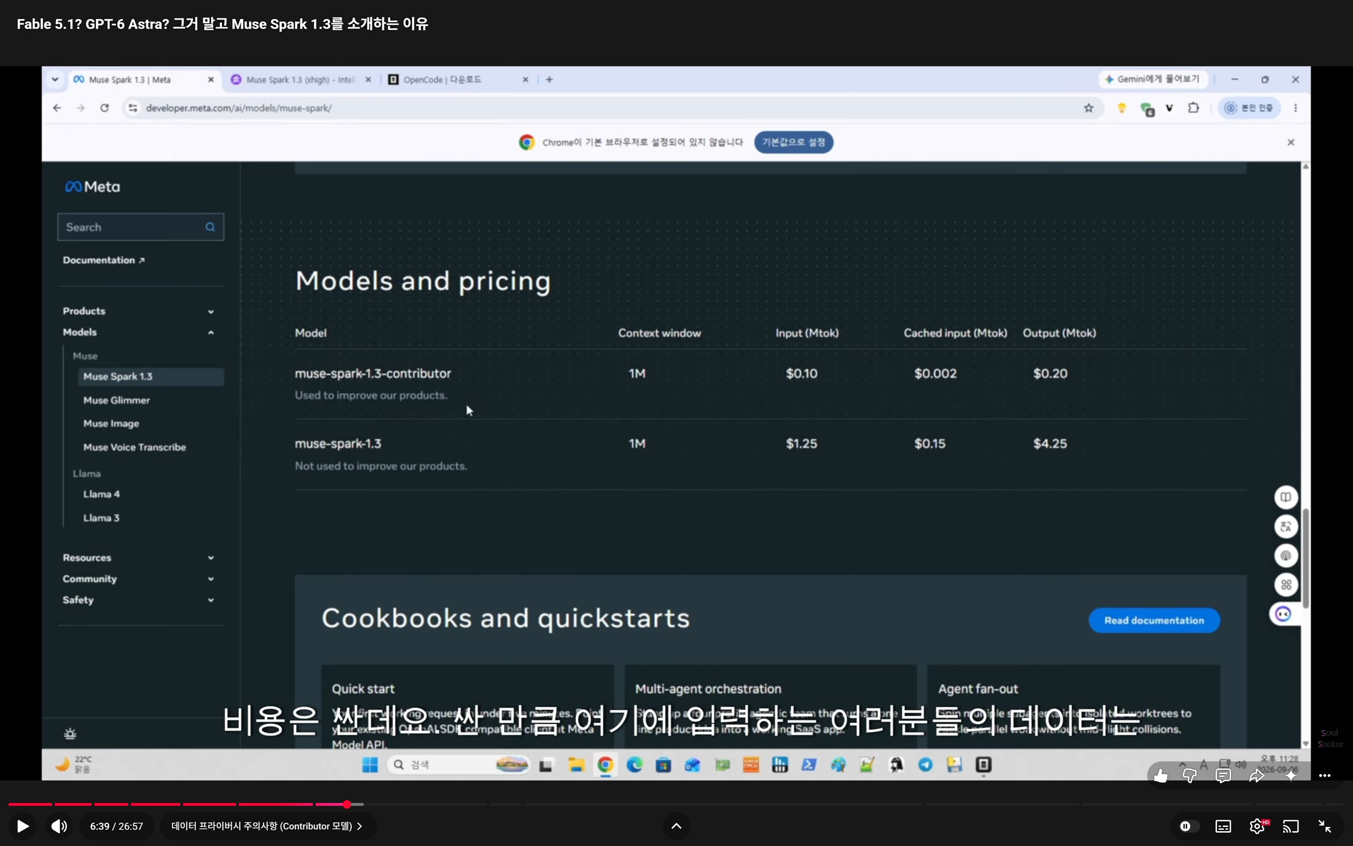
Task: Go back with the browser back arrow
Action: (57, 108)
